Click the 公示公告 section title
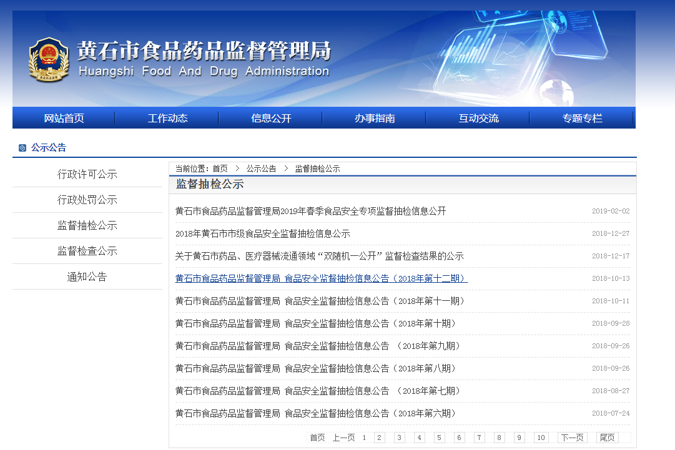The width and height of the screenshot is (675, 450). (x=49, y=147)
